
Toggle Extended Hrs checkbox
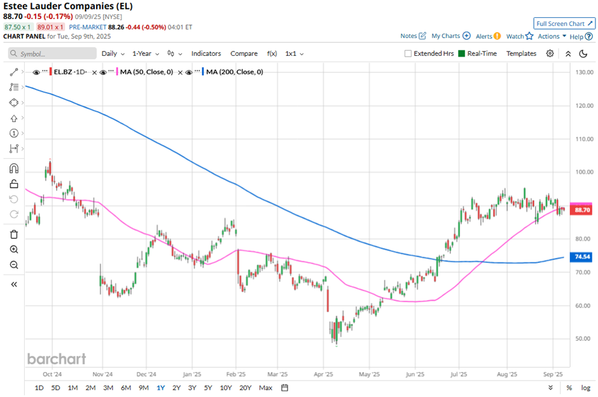pyautogui.click(x=408, y=53)
